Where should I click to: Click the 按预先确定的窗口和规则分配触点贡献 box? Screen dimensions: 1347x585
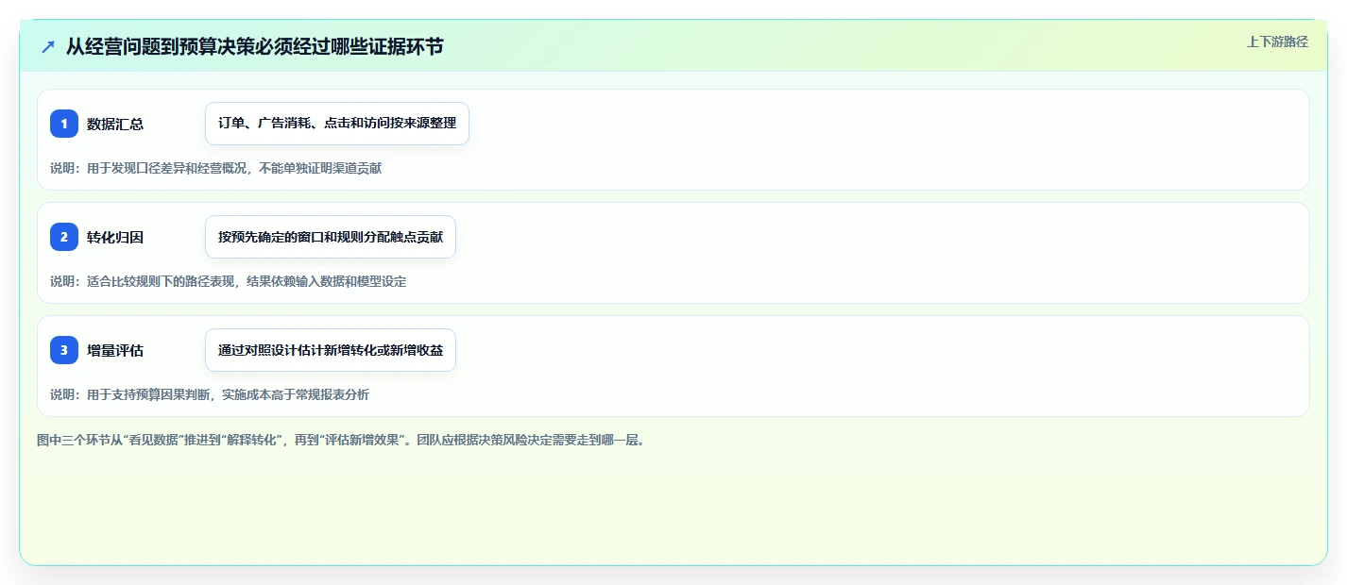click(x=331, y=237)
